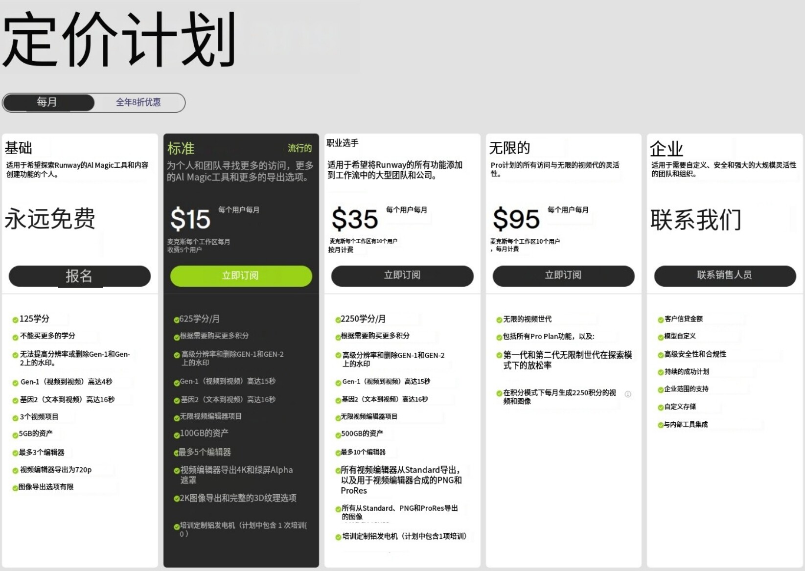Viewport: 805px width, 571px height.
Task: Click the 基础 plan title
Action: pyautogui.click(x=19, y=148)
